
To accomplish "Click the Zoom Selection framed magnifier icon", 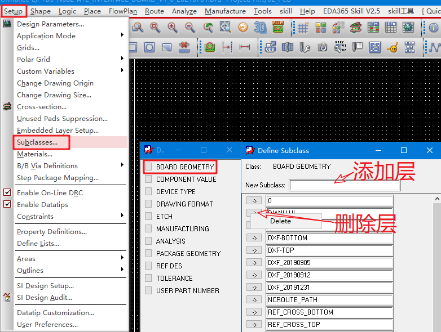I will click(x=225, y=27).
